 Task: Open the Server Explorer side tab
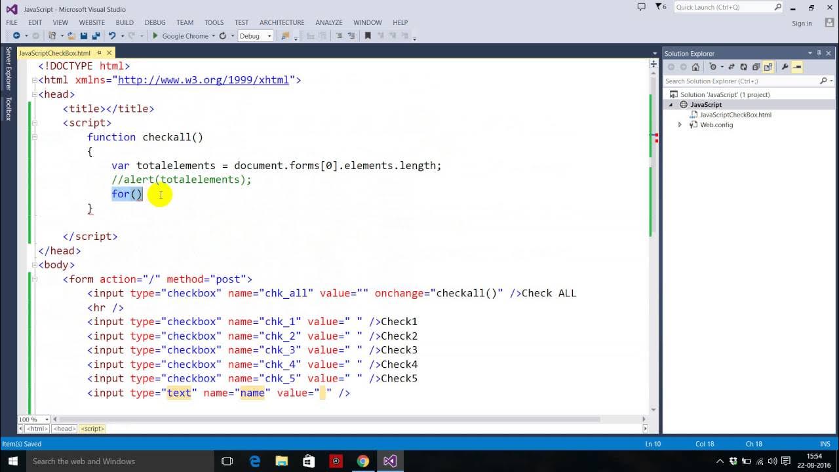(9, 68)
